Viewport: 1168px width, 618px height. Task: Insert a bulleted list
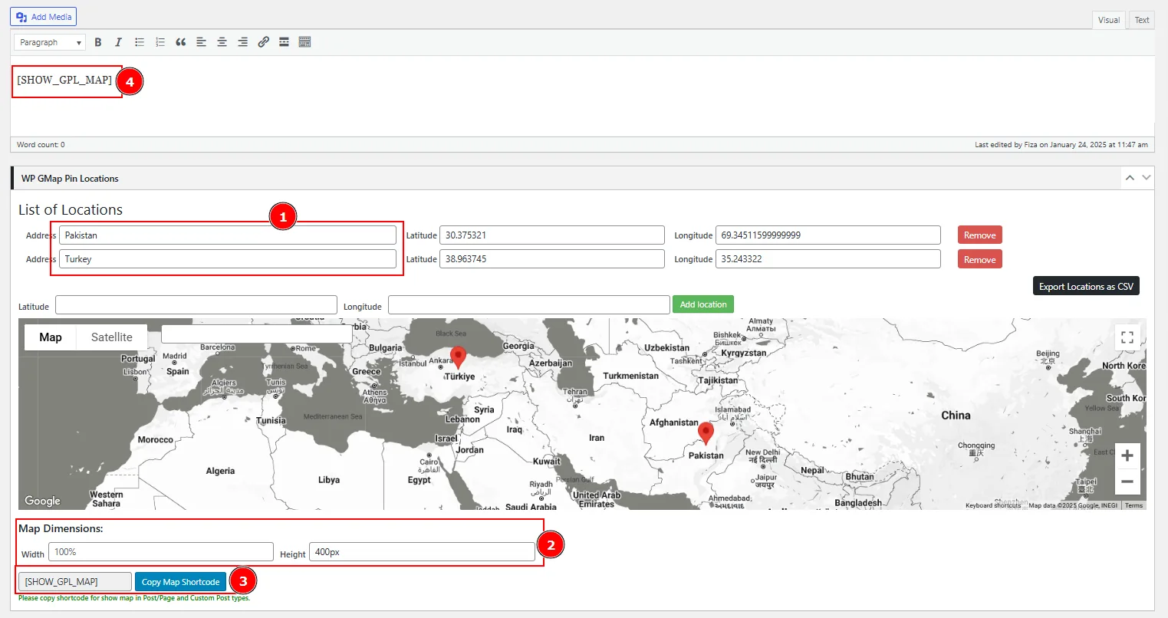(x=140, y=42)
